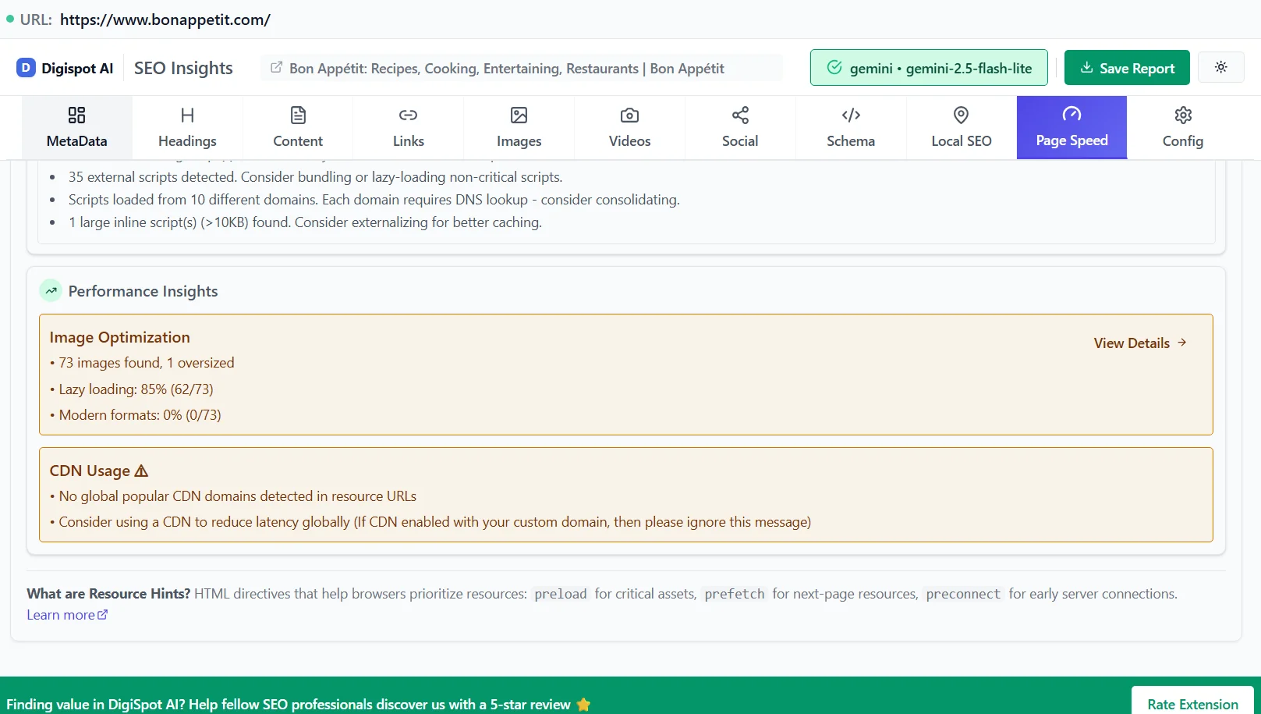Click the Save Report button

point(1127,68)
